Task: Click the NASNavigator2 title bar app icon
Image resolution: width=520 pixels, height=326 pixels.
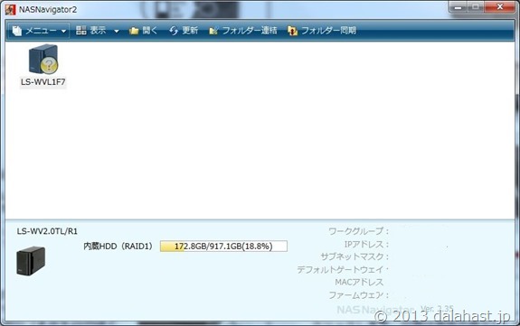Action: tap(10, 10)
